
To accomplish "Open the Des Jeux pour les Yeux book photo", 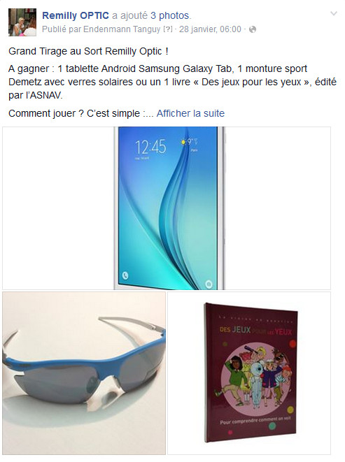I will pos(249,373).
